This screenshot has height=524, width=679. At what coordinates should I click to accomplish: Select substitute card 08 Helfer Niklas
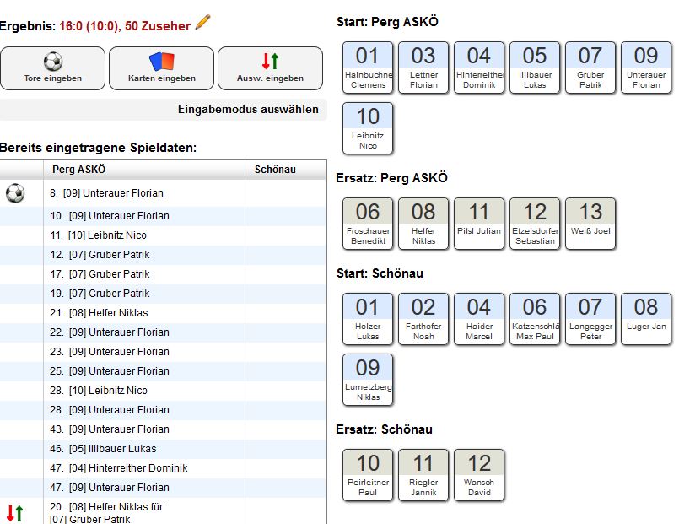tap(423, 224)
